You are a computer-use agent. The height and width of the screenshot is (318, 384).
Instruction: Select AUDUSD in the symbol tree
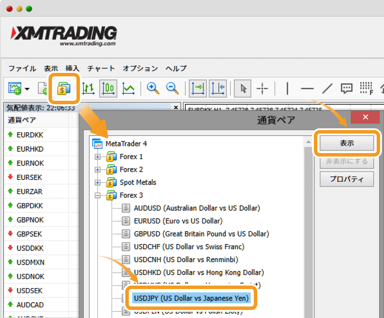[197, 208]
